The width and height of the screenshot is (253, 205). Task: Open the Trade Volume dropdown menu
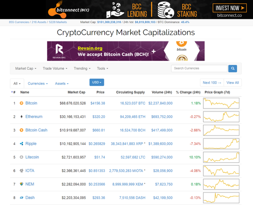click(x=55, y=69)
